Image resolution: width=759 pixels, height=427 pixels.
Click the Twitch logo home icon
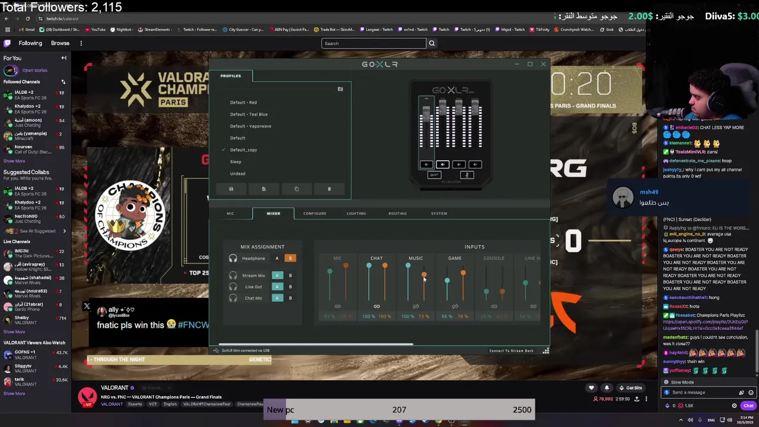point(7,43)
